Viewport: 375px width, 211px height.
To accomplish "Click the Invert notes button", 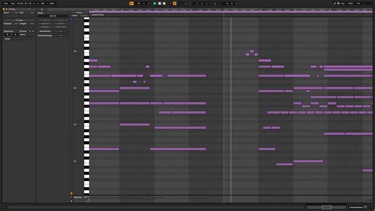I will click(x=61, y=23).
